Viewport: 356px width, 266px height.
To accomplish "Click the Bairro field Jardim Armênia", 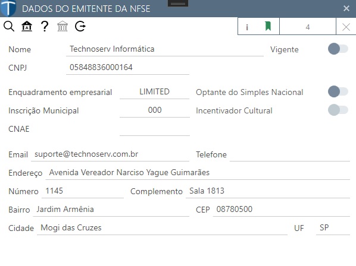I will point(111,210).
